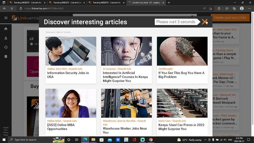Click the warehouse workers thumbnail
254x143 pixels.
pyautogui.click(x=127, y=103)
